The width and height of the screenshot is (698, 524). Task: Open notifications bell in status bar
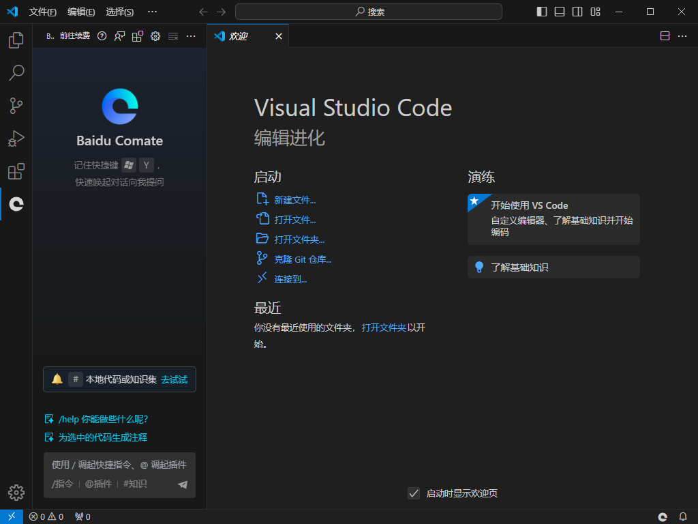tap(683, 517)
